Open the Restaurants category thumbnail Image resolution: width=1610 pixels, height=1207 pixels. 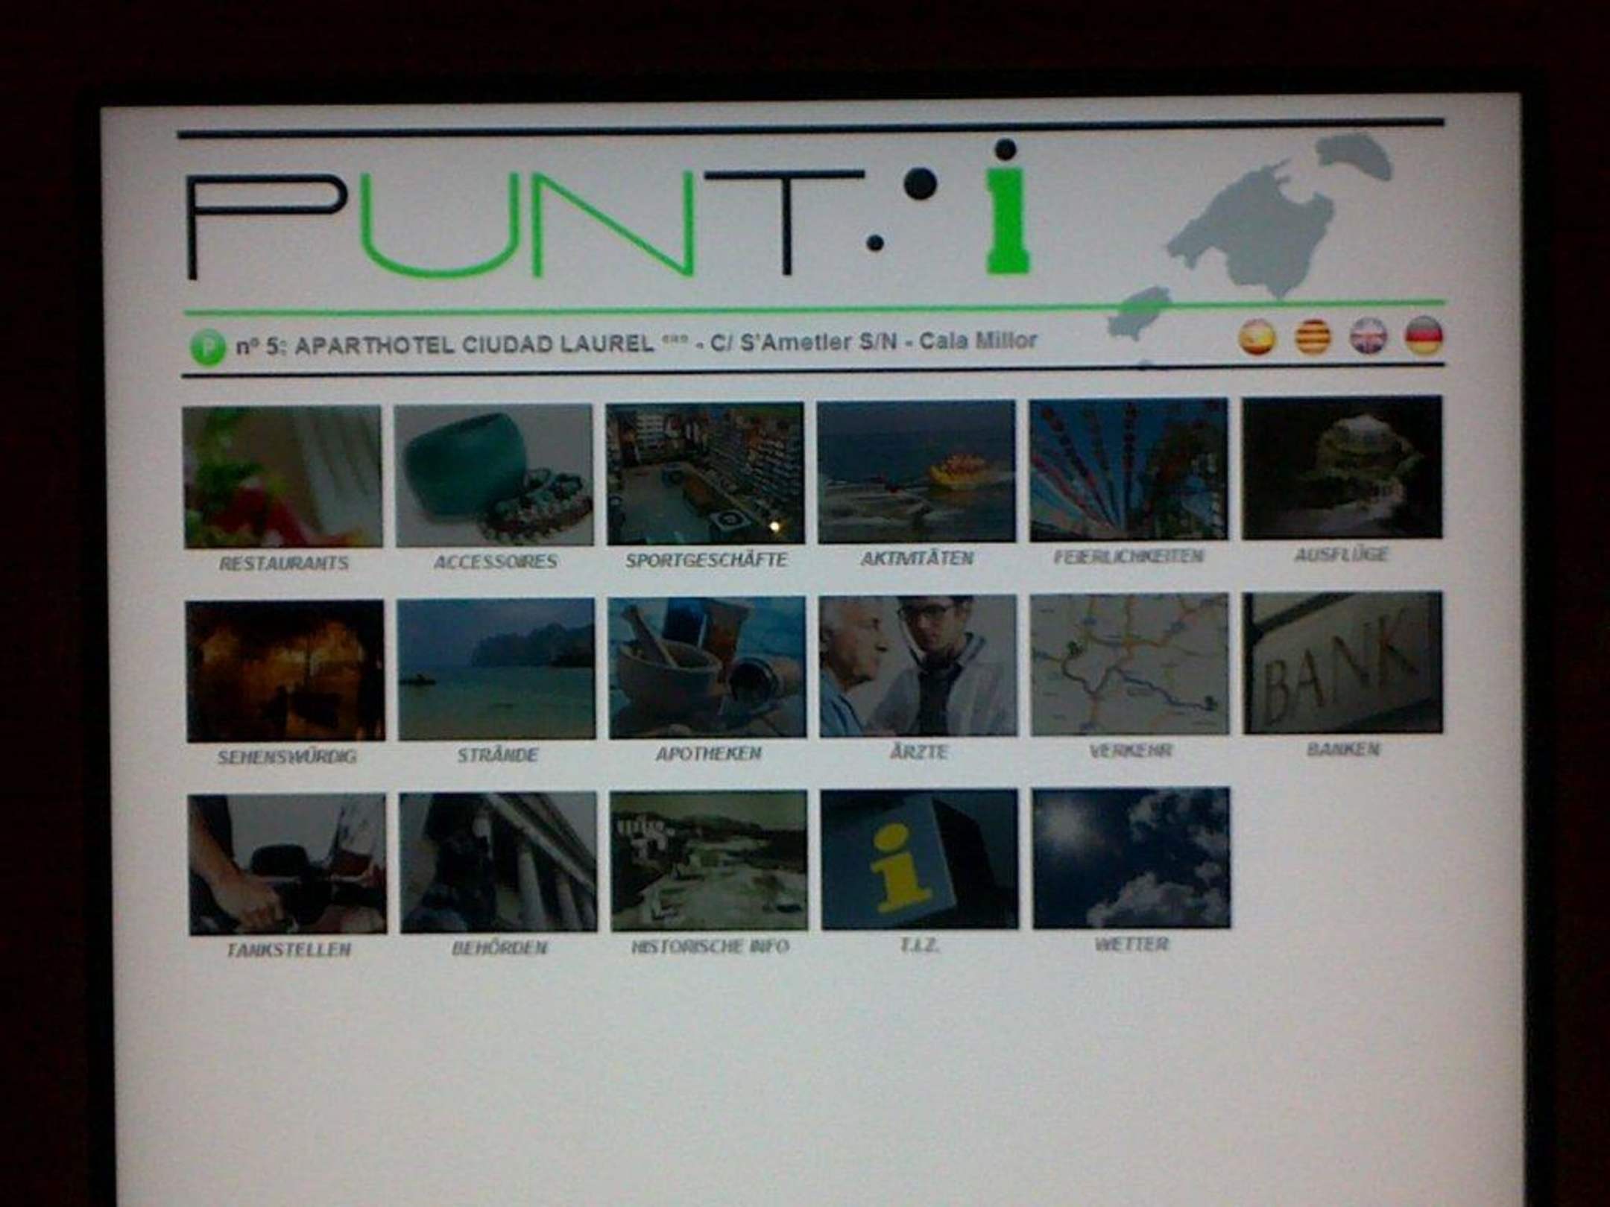pyautogui.click(x=282, y=477)
